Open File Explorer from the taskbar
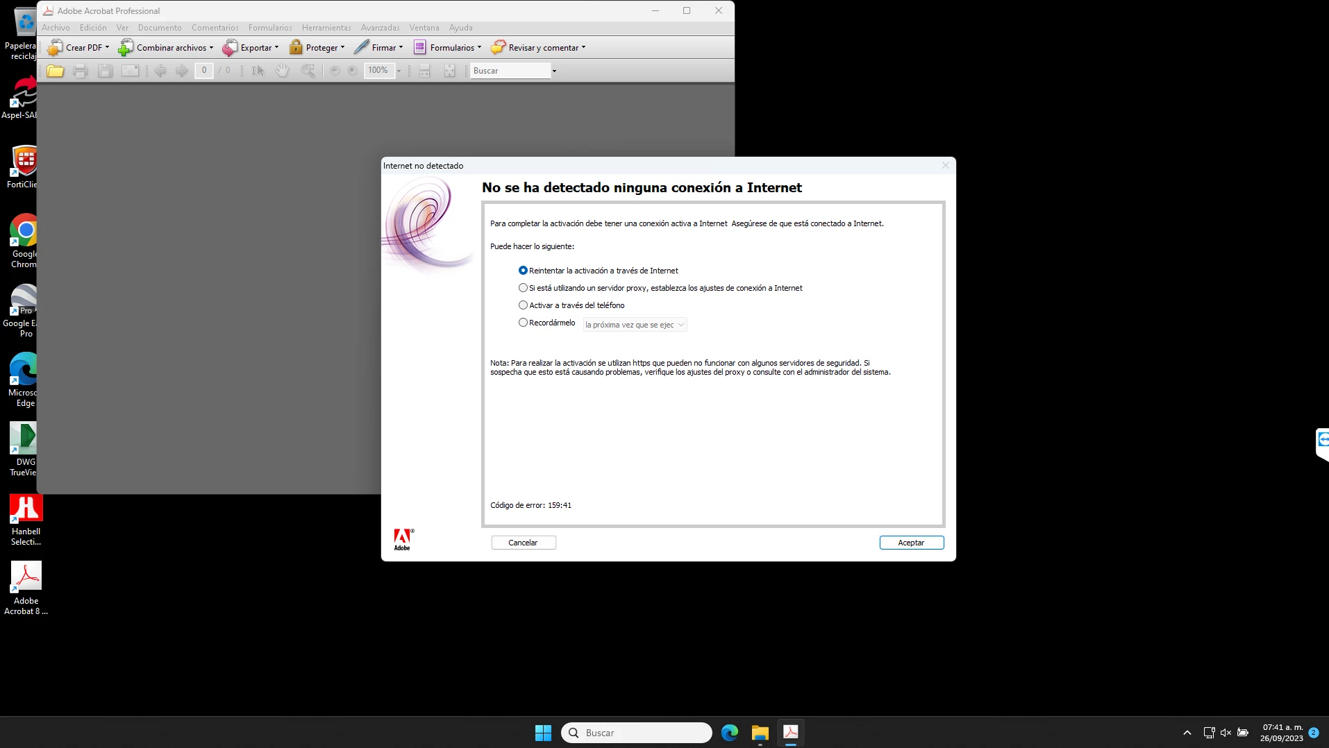The image size is (1329, 748). tap(760, 733)
